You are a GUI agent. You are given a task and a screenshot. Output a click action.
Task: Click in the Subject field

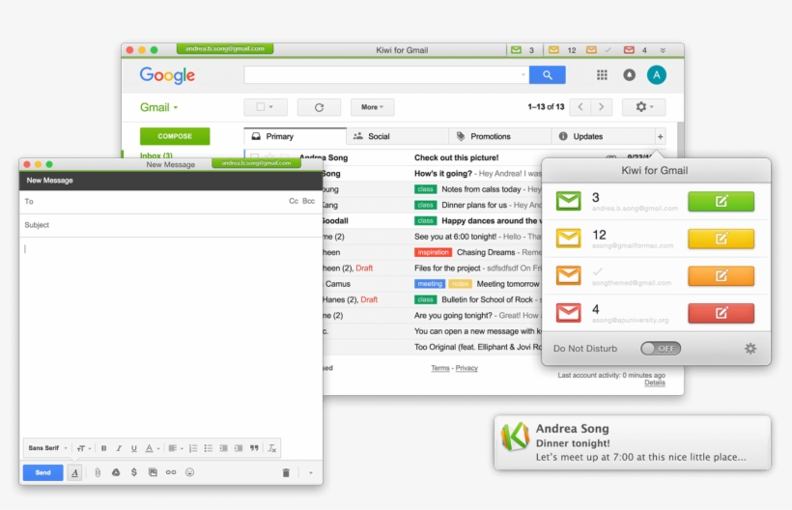[x=171, y=225]
